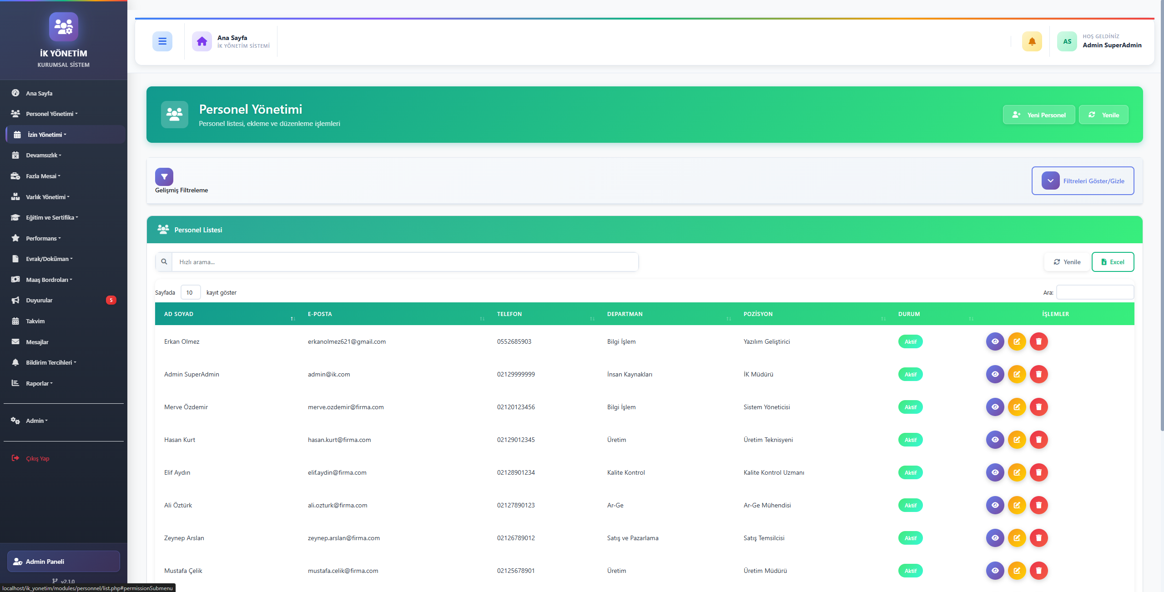Edit Erkan Olmez's record with pencil icon
The width and height of the screenshot is (1164, 592).
(1017, 341)
